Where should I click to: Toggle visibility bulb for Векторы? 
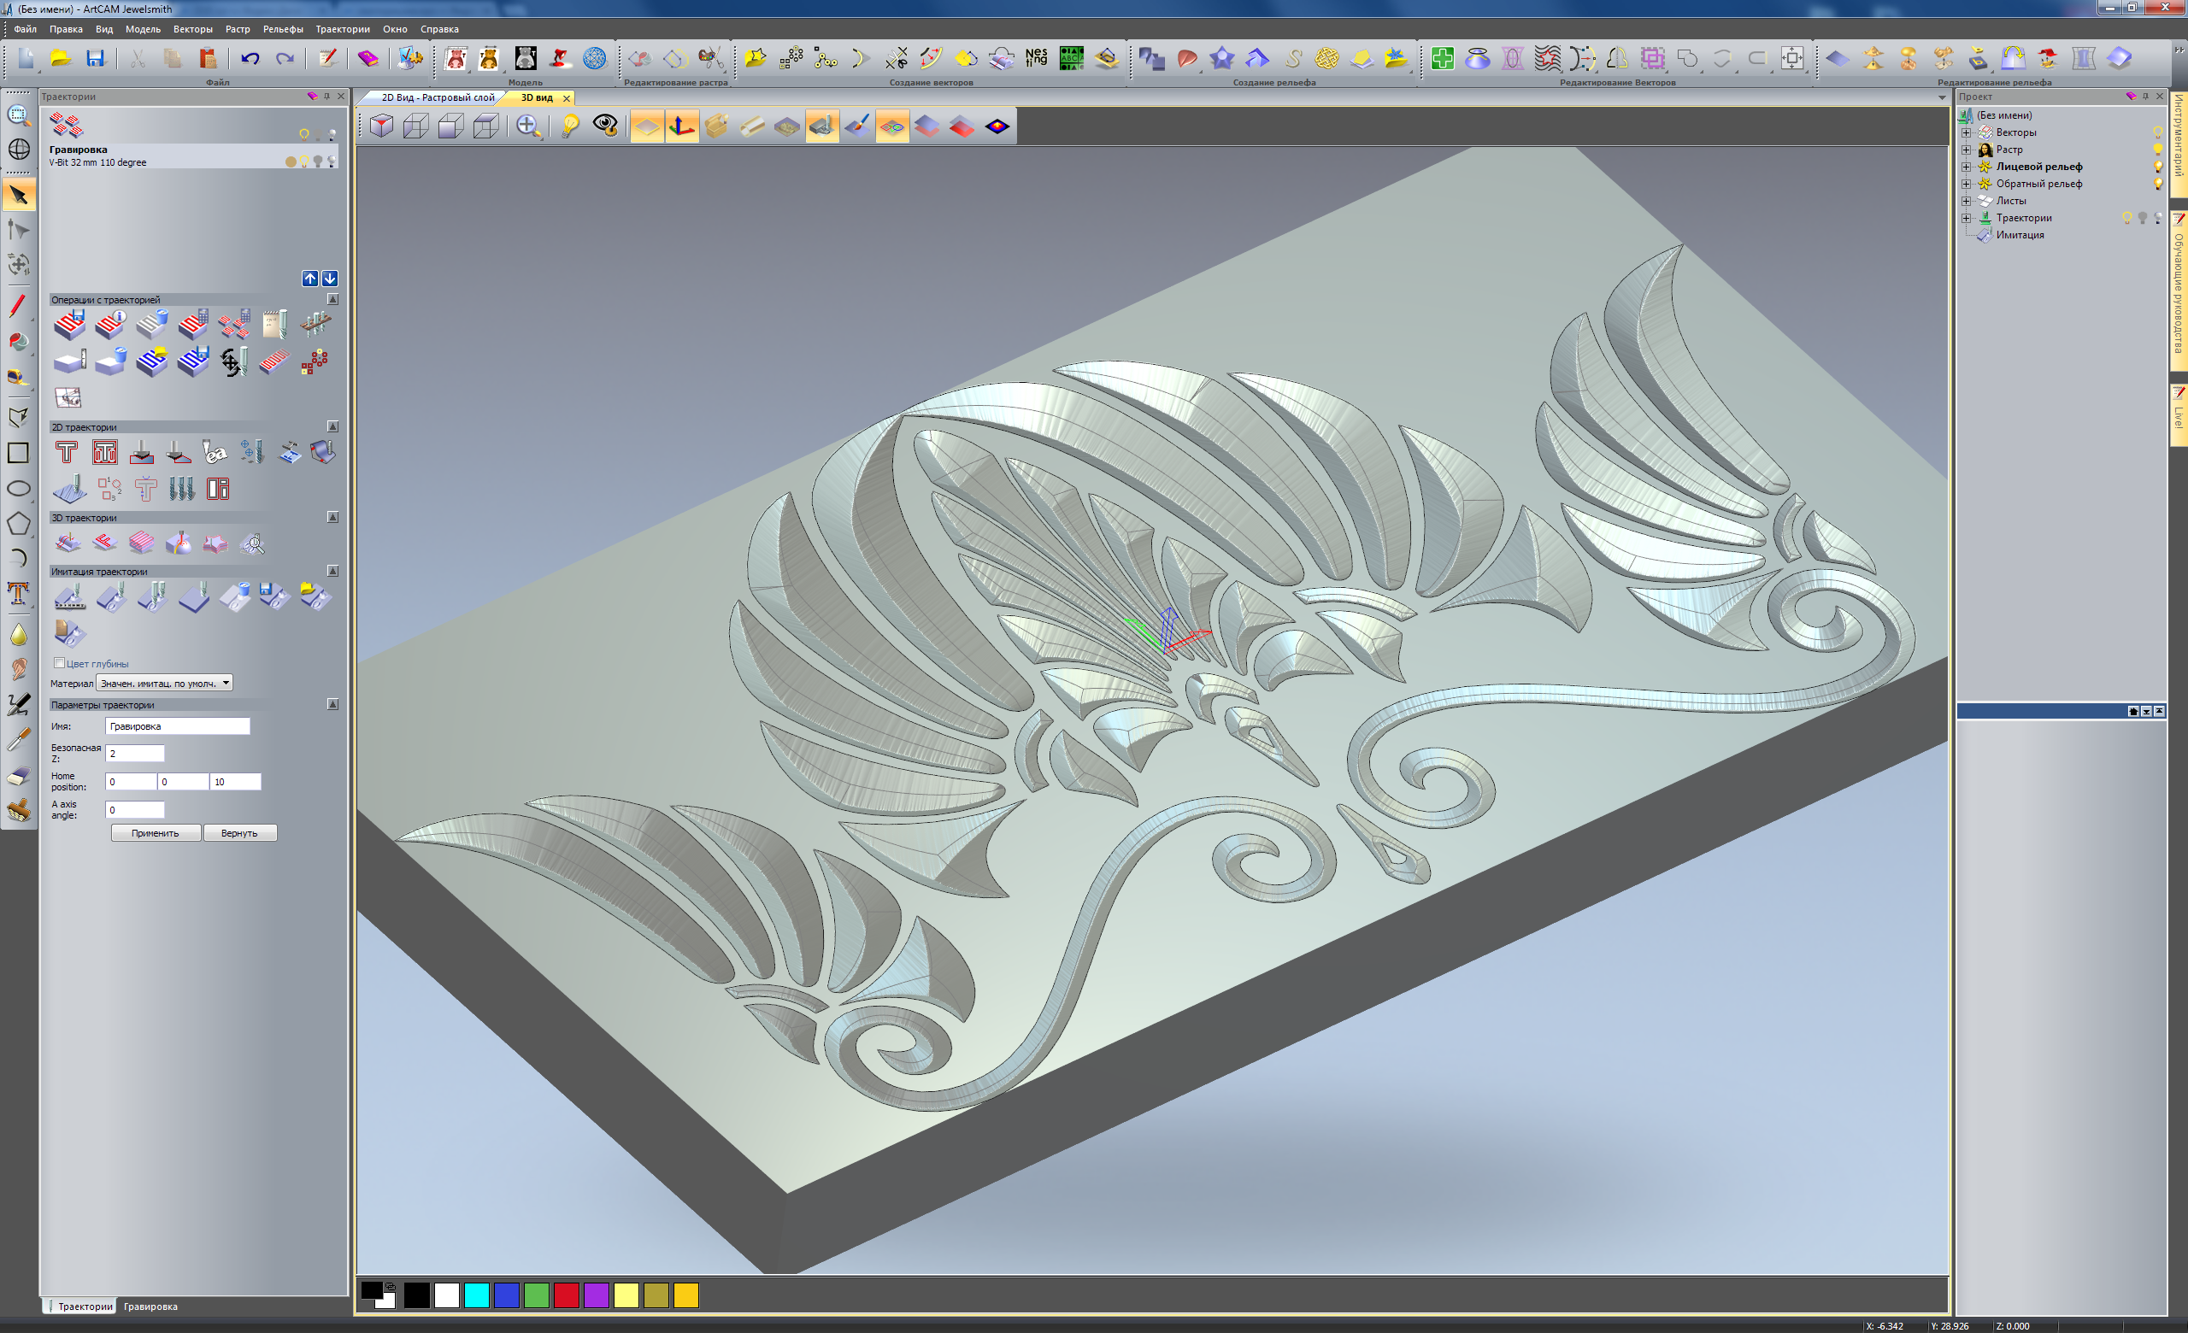(x=2157, y=132)
